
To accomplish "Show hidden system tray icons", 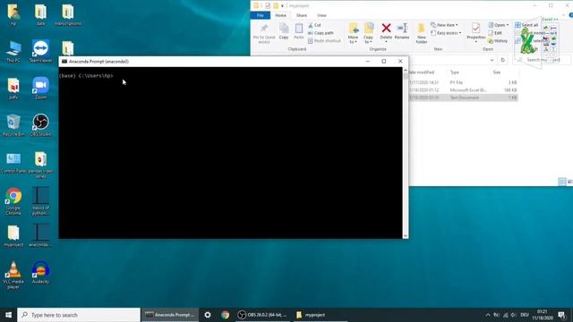I will 488,315.
